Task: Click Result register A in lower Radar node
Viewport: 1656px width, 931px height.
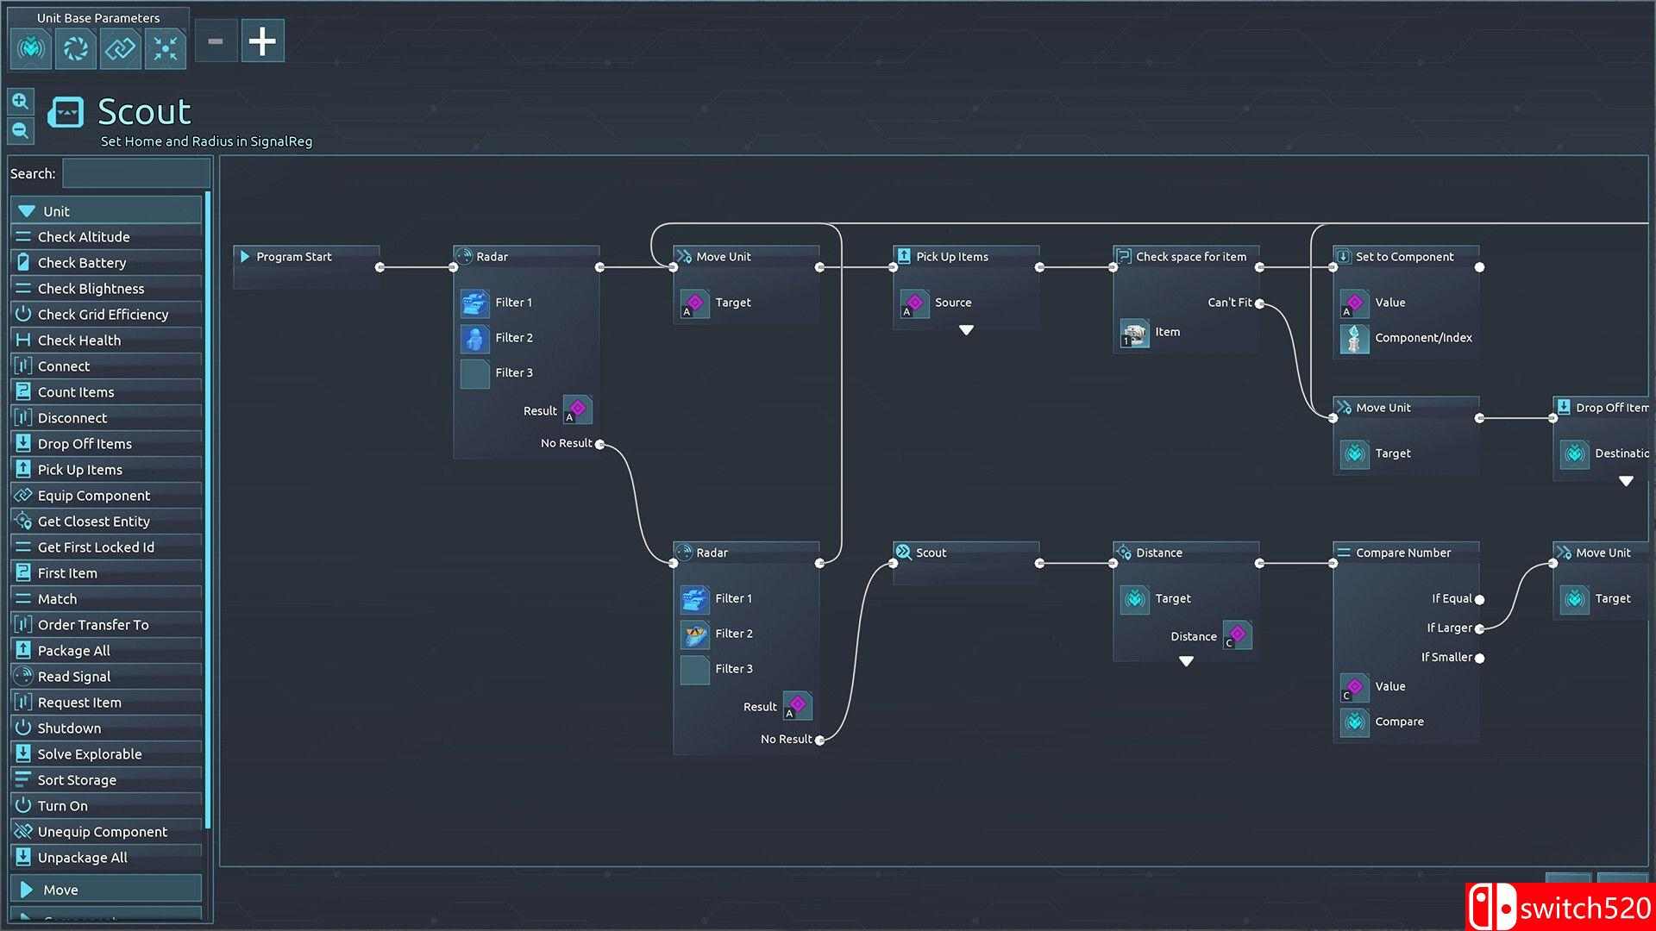Action: (x=798, y=705)
